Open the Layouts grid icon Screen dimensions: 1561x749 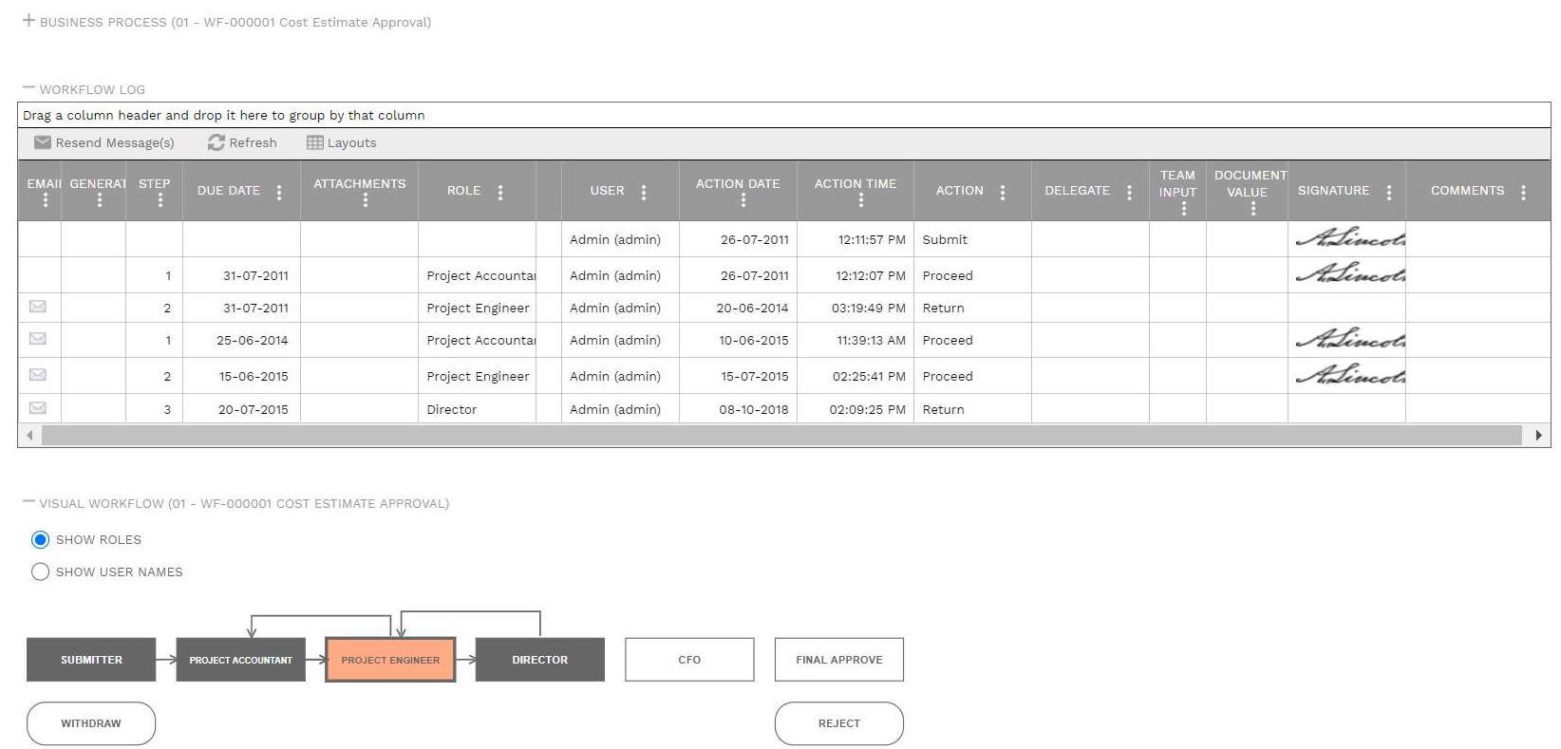(315, 142)
